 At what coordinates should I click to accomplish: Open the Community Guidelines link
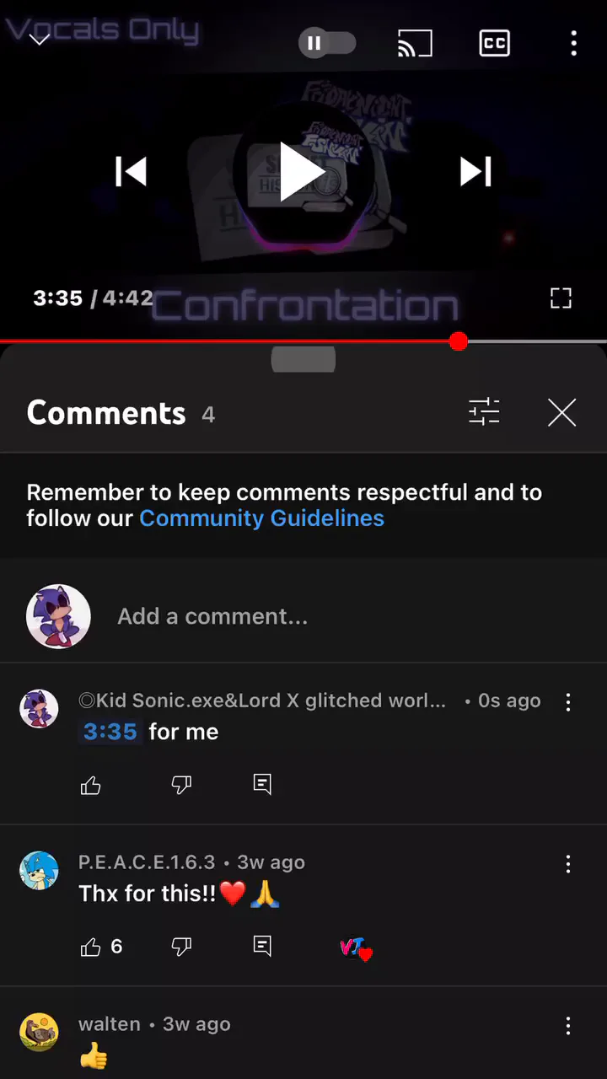(261, 518)
